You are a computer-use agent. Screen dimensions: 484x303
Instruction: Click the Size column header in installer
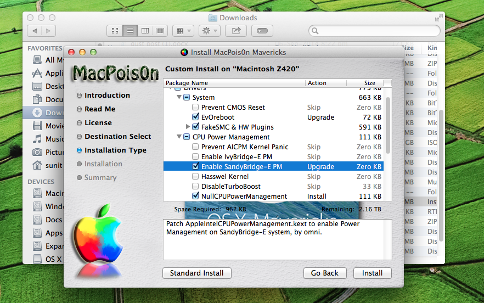pos(365,83)
